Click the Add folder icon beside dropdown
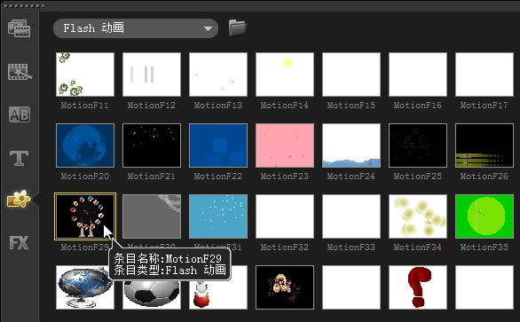The height and width of the screenshot is (322, 520). point(238,27)
